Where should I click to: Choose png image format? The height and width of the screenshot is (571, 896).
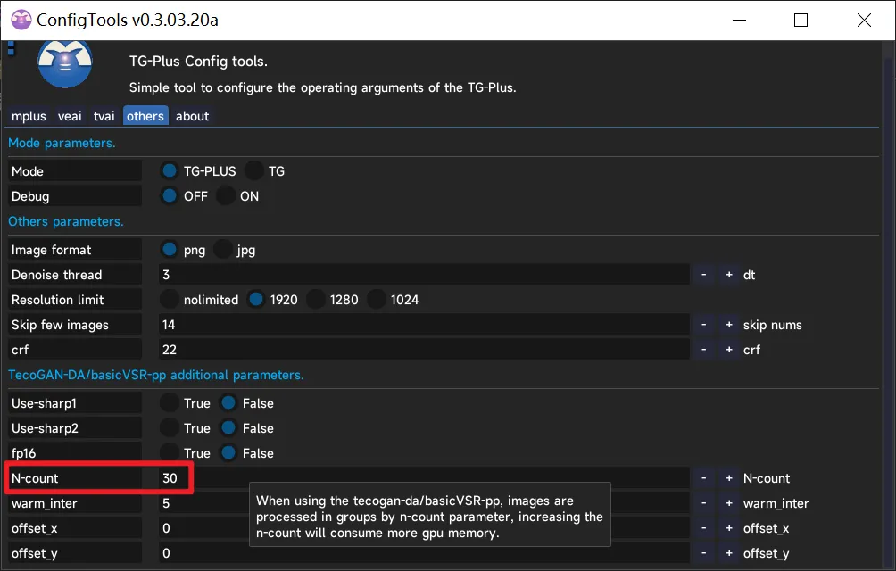[x=170, y=250]
